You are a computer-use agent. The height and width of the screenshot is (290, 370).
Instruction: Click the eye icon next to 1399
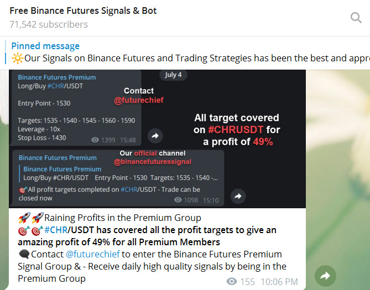[95, 140]
